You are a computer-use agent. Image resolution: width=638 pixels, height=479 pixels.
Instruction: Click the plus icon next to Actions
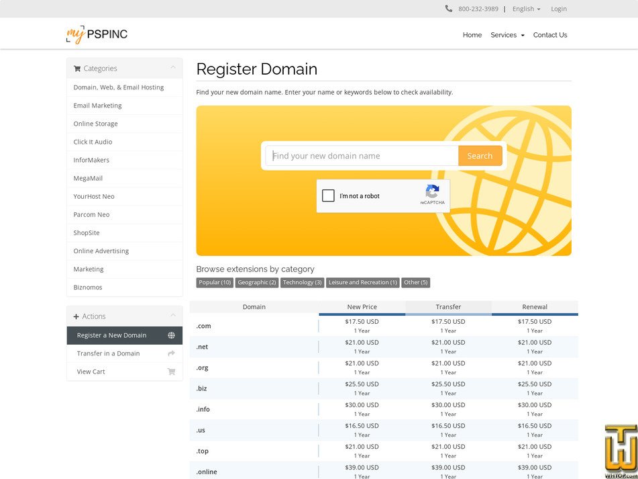coord(76,316)
